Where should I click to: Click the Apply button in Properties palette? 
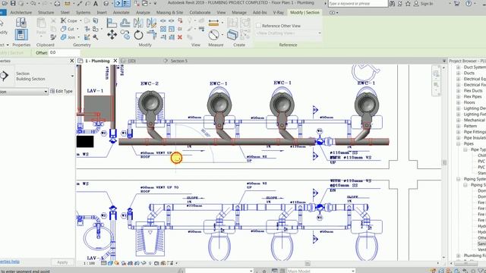(62, 262)
